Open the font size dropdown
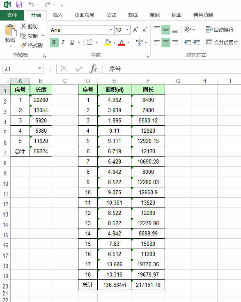This screenshot has height=302, width=241. [127, 30]
